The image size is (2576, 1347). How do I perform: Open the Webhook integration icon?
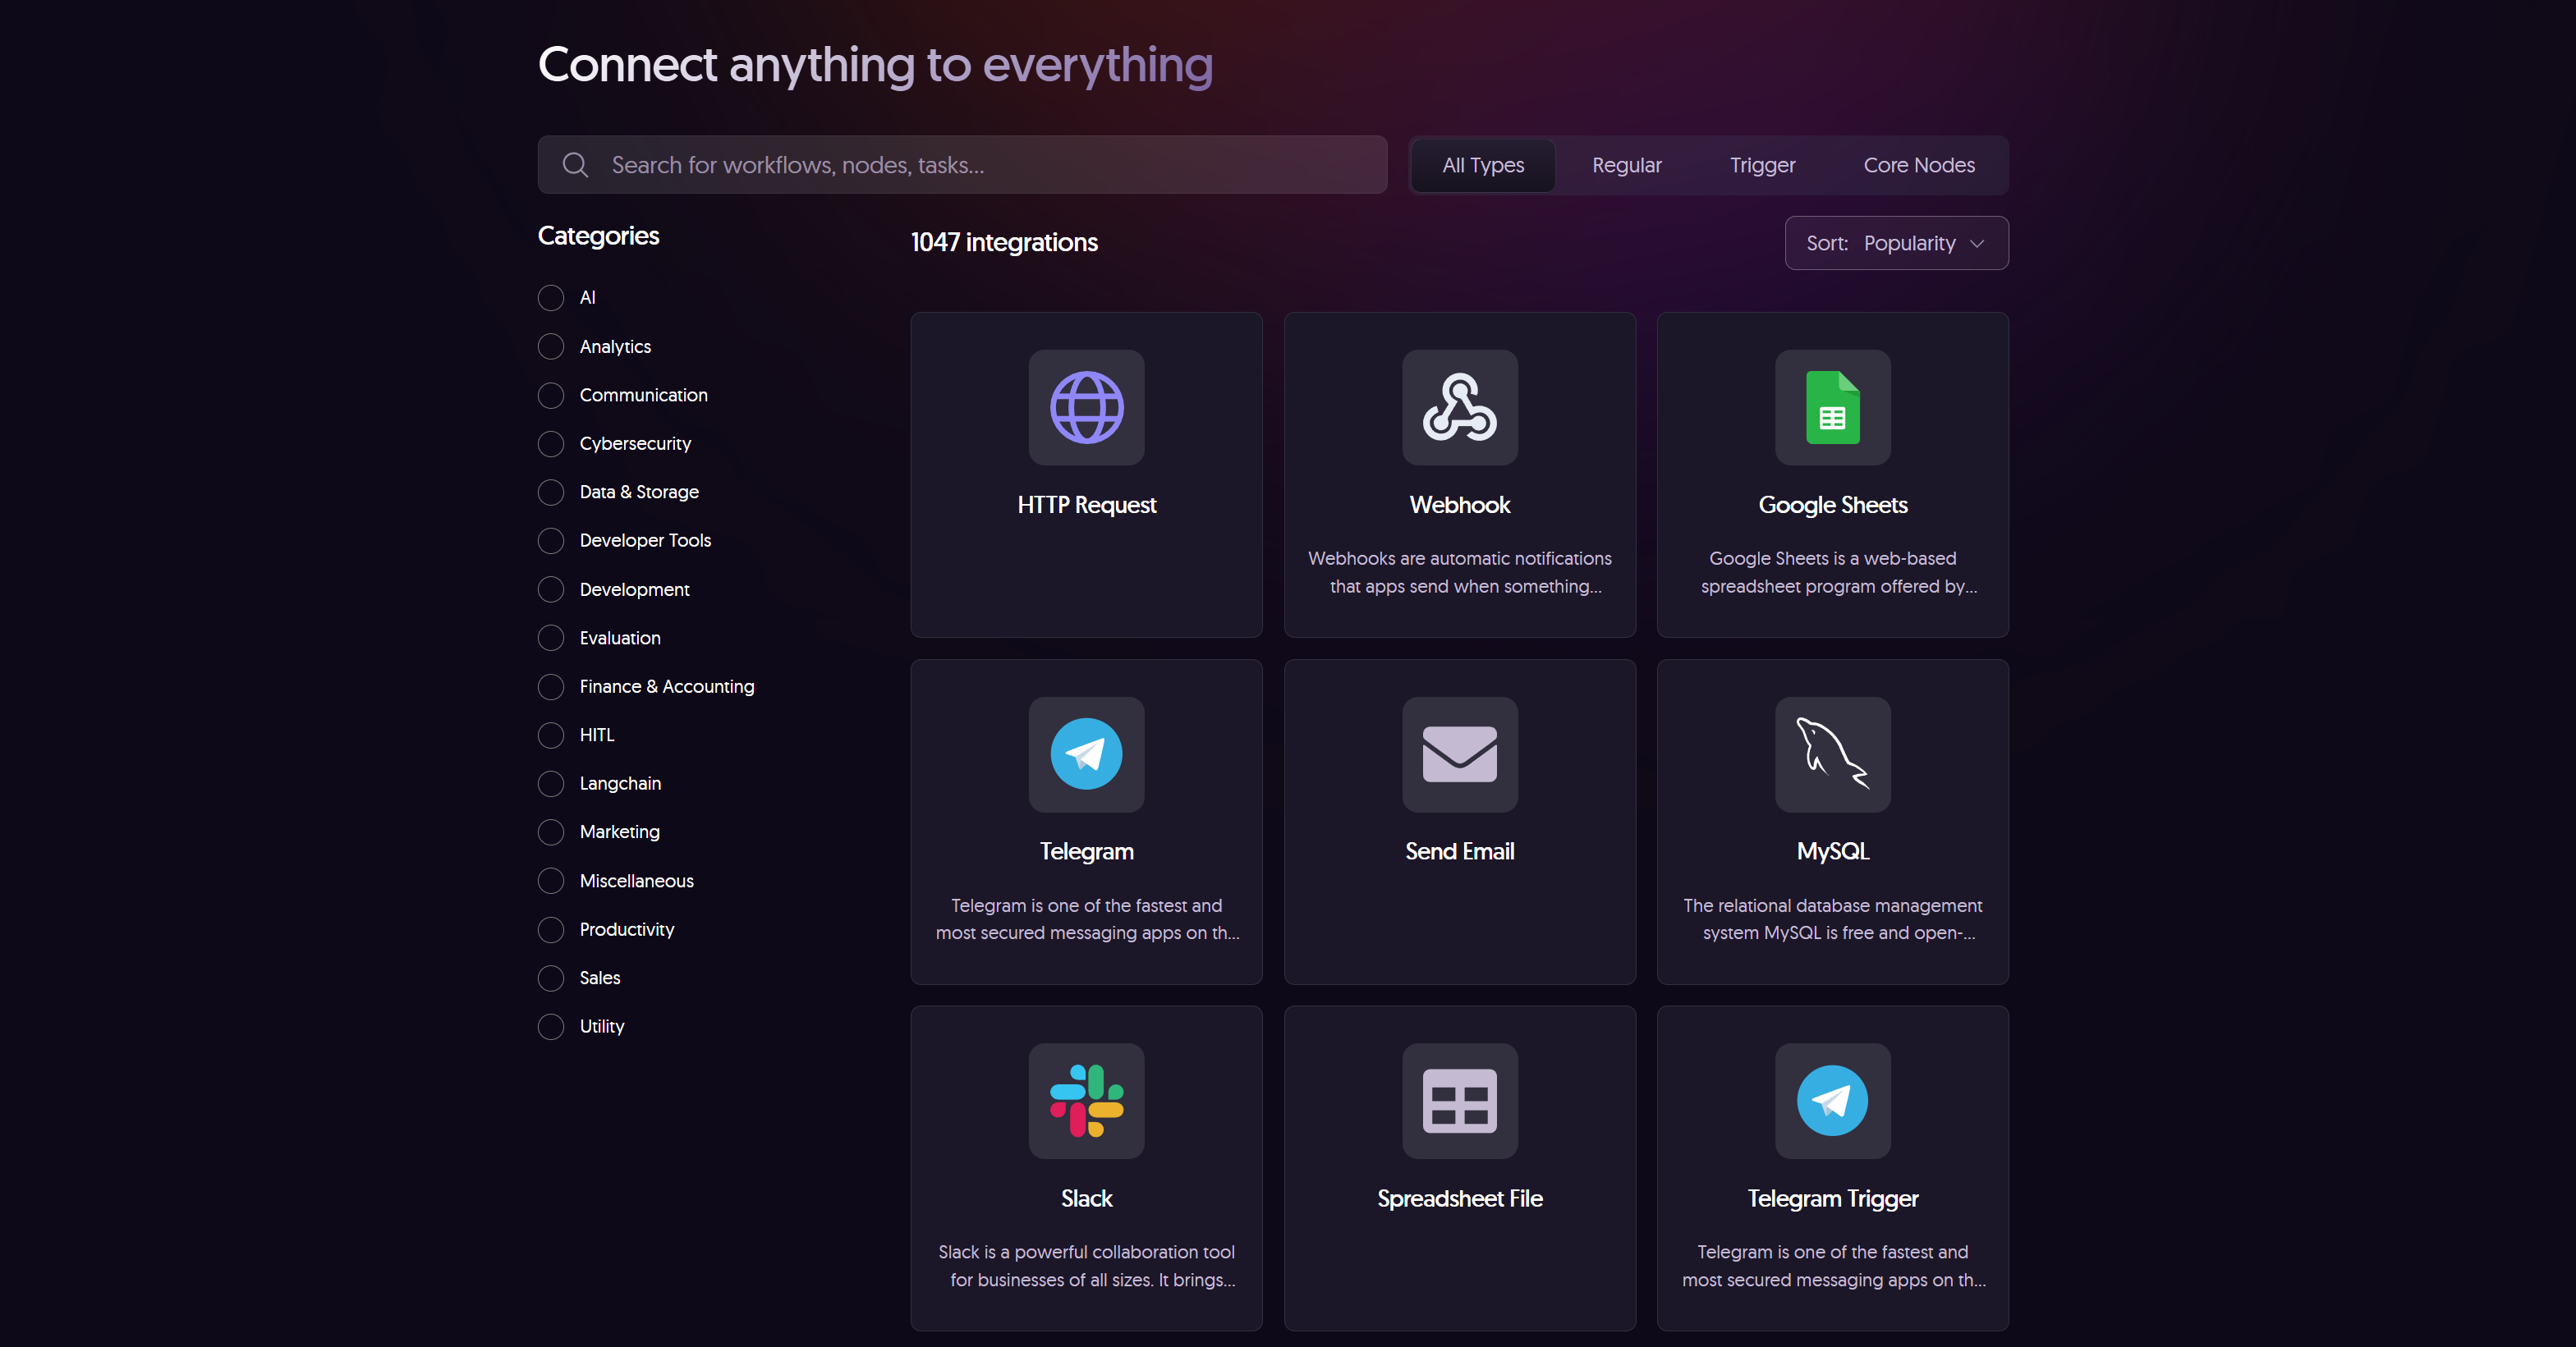click(1459, 406)
